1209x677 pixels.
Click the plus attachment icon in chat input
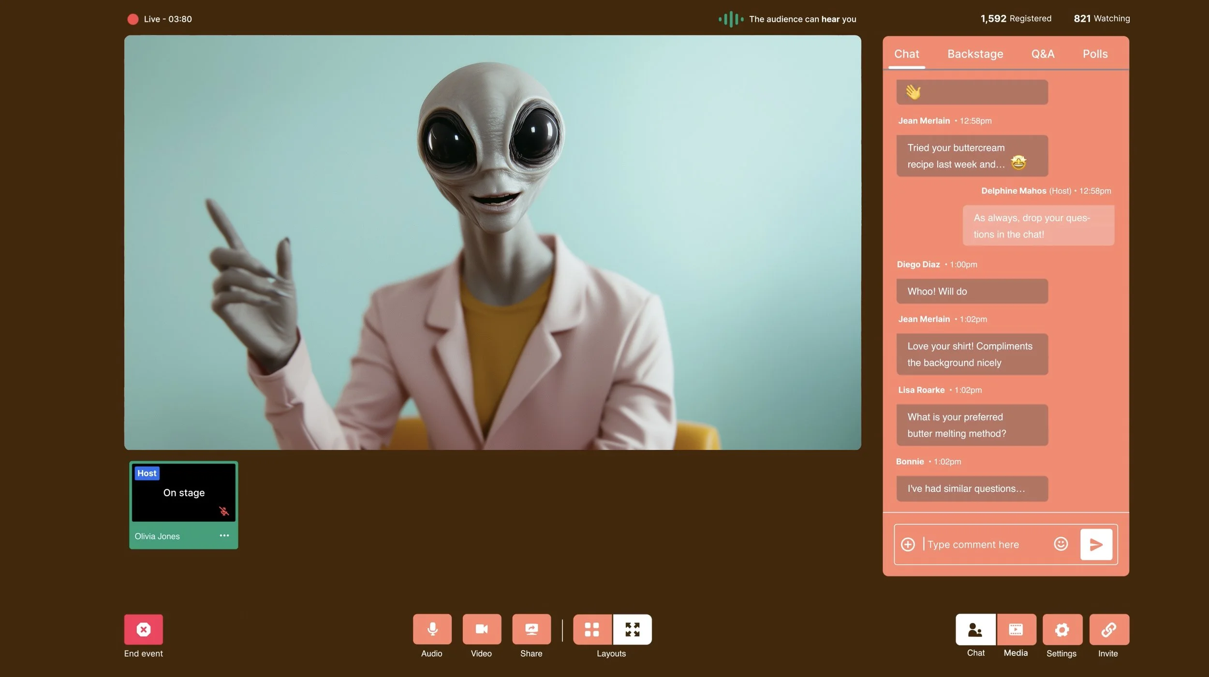click(908, 545)
